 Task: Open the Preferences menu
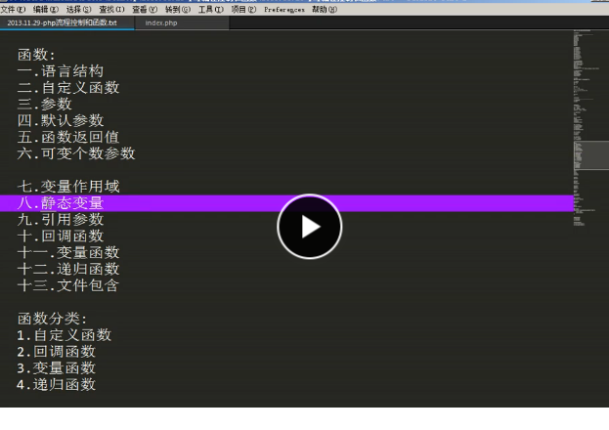pos(284,10)
